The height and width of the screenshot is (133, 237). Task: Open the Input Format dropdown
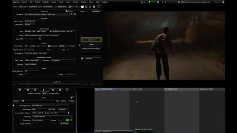point(35,21)
